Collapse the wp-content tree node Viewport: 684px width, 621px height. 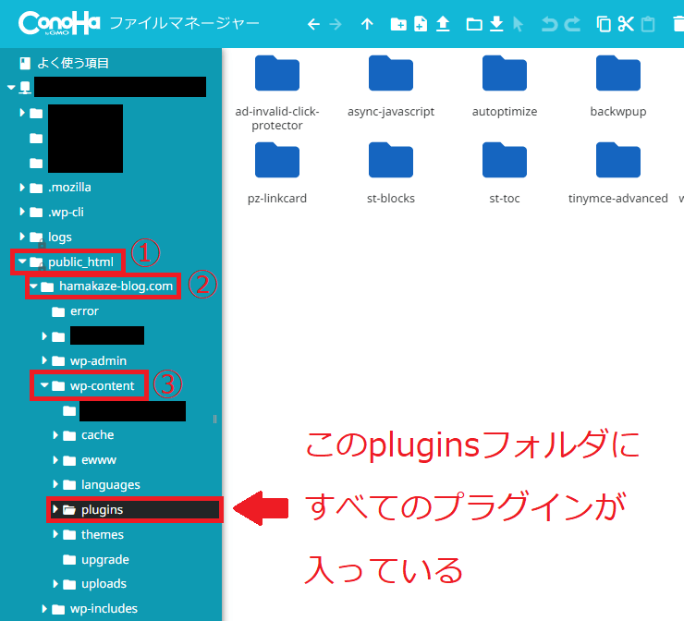pos(44,385)
